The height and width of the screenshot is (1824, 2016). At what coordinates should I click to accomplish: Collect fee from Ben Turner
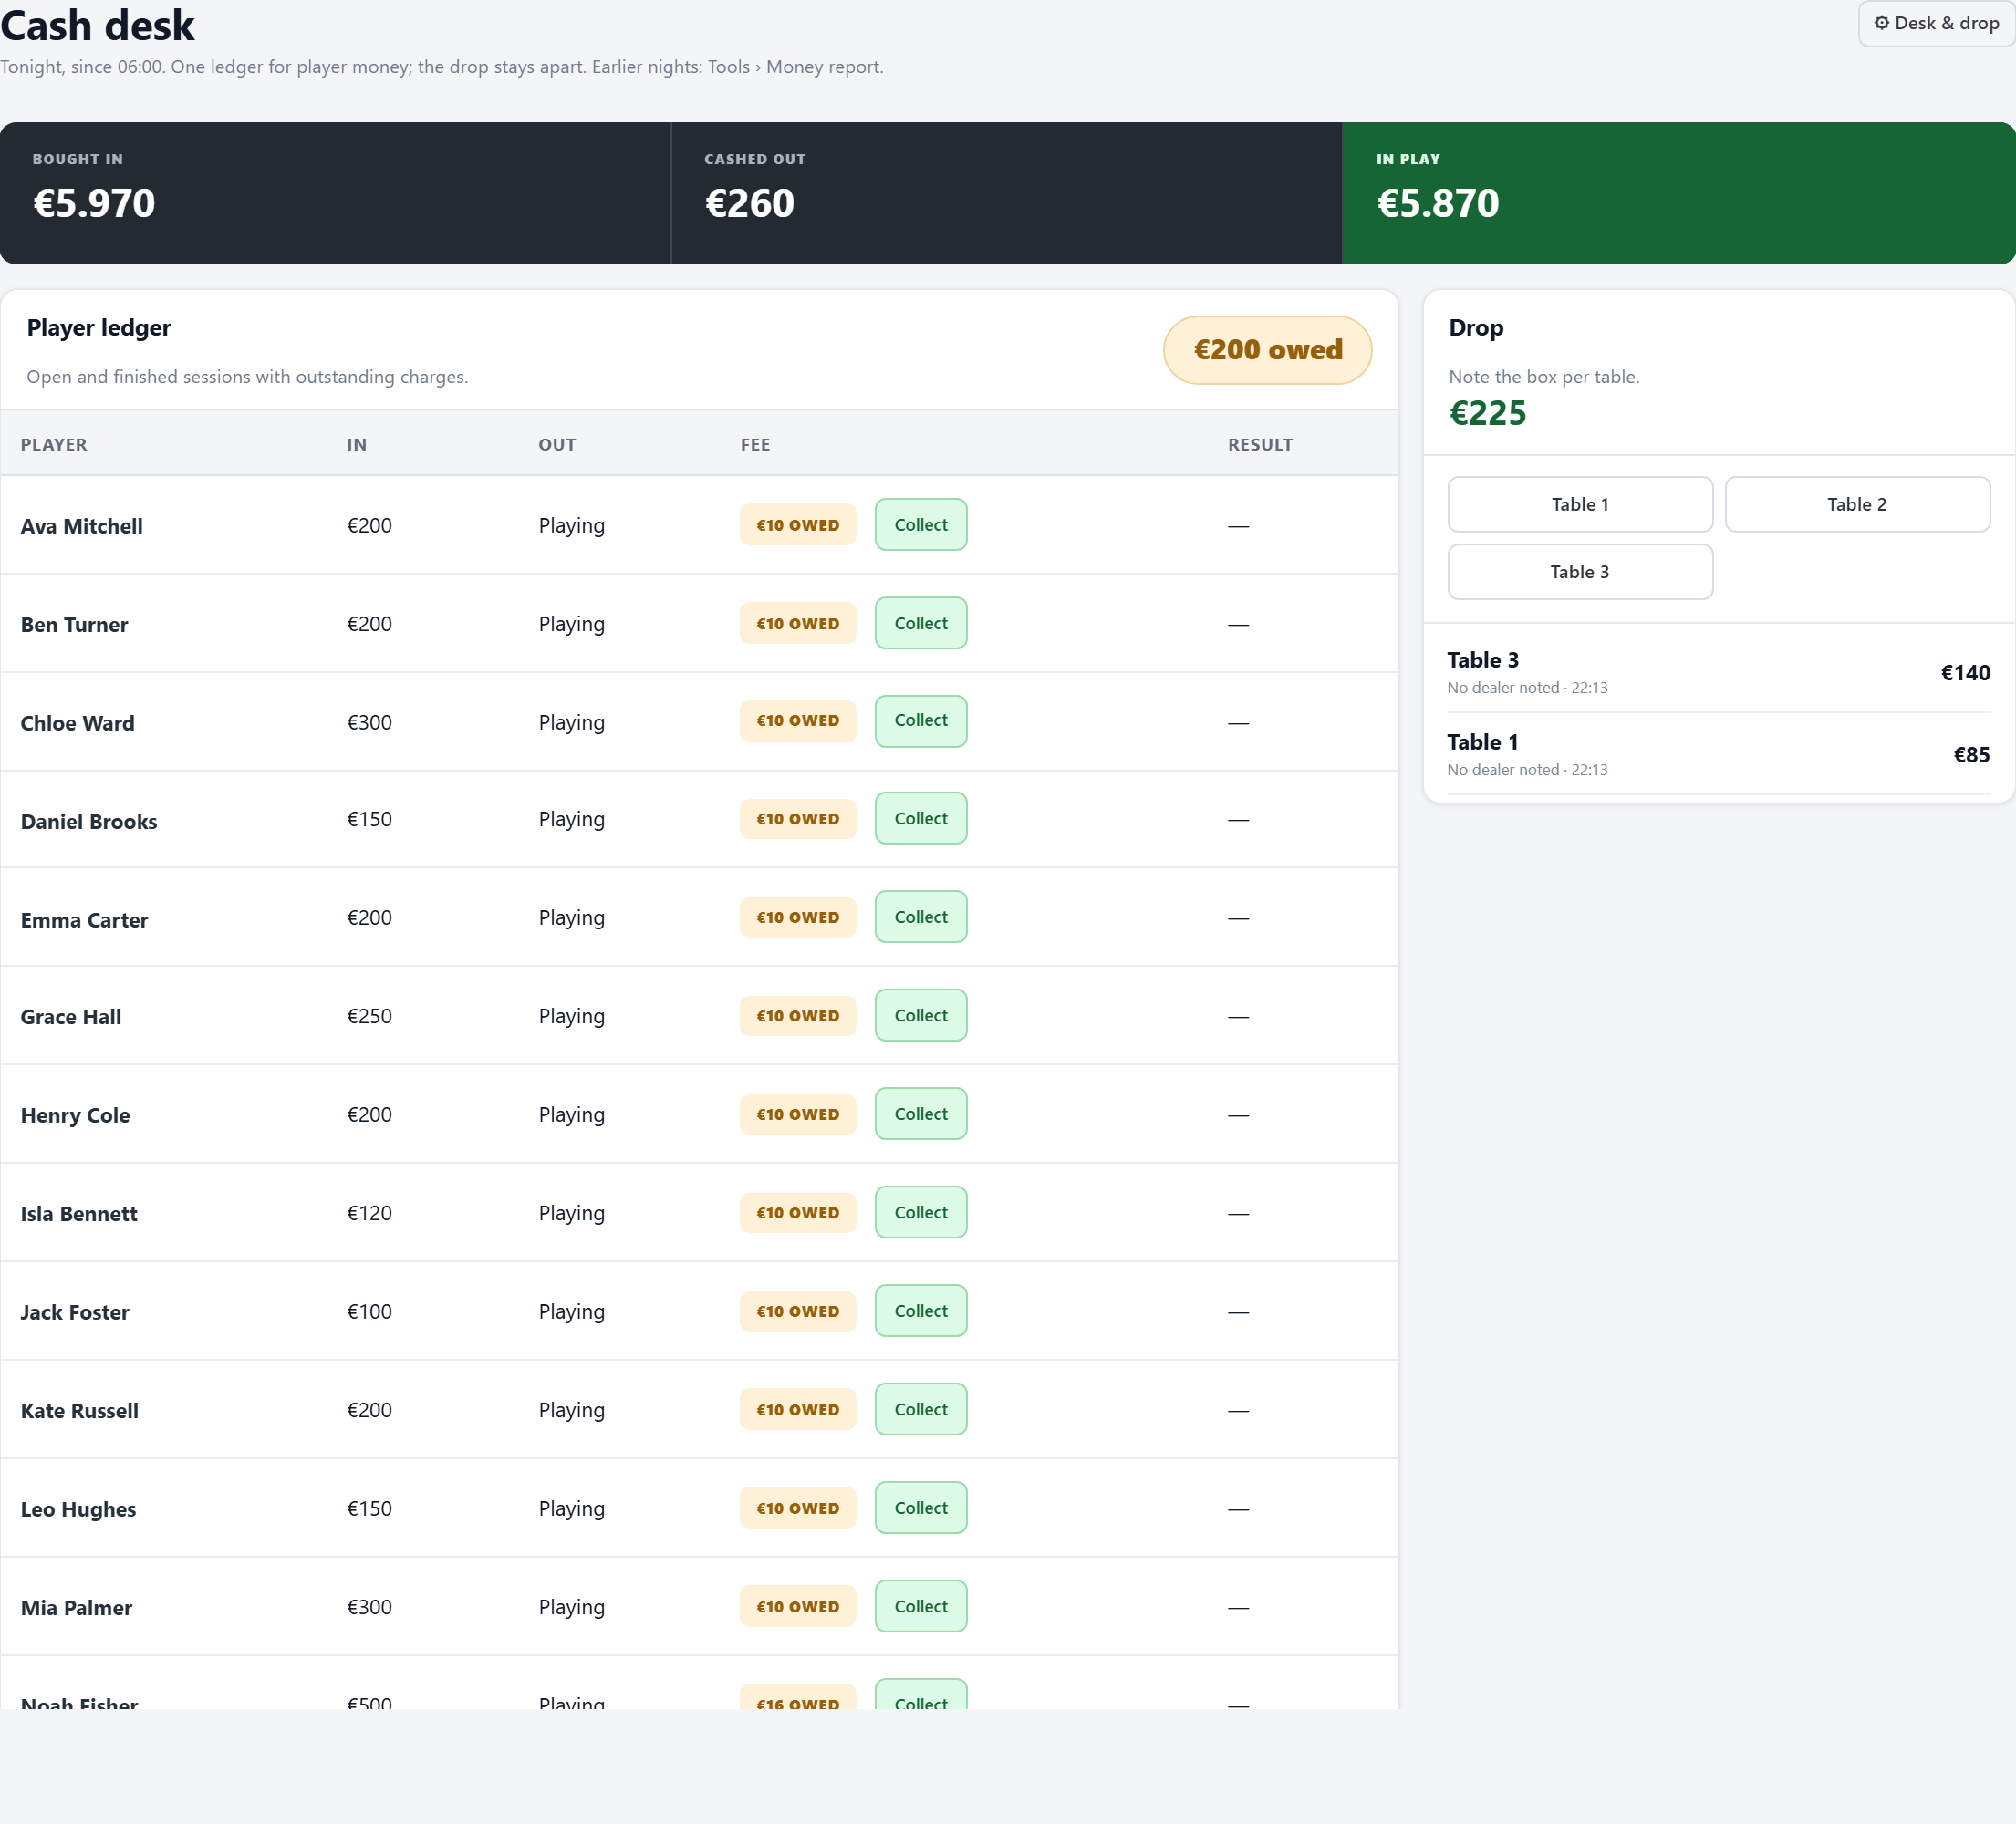click(x=920, y=623)
